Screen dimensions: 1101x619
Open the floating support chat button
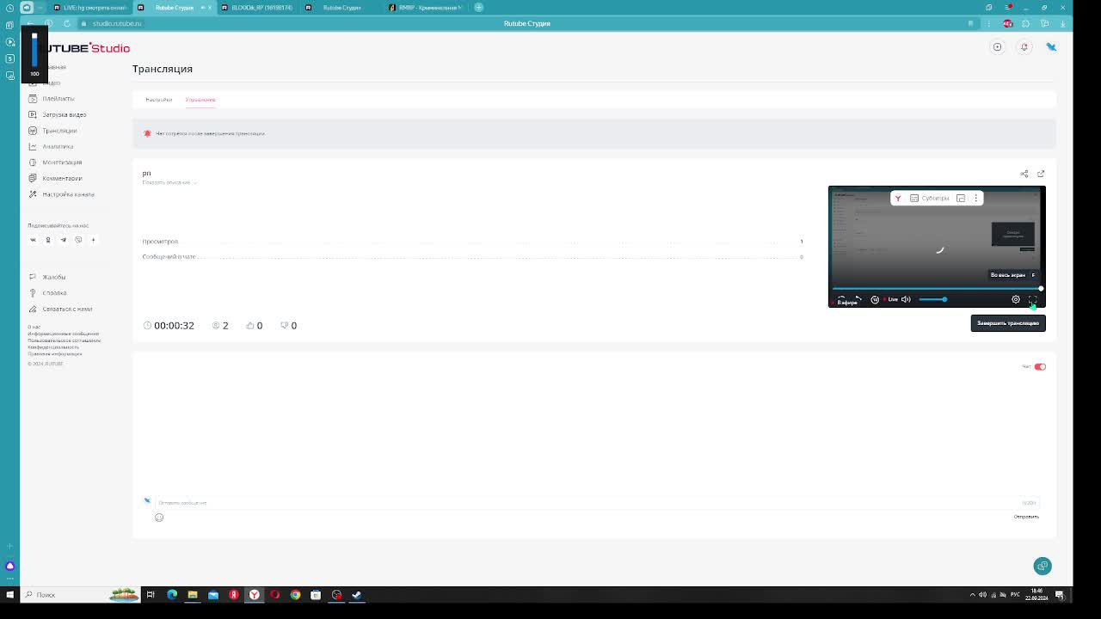click(x=1043, y=566)
